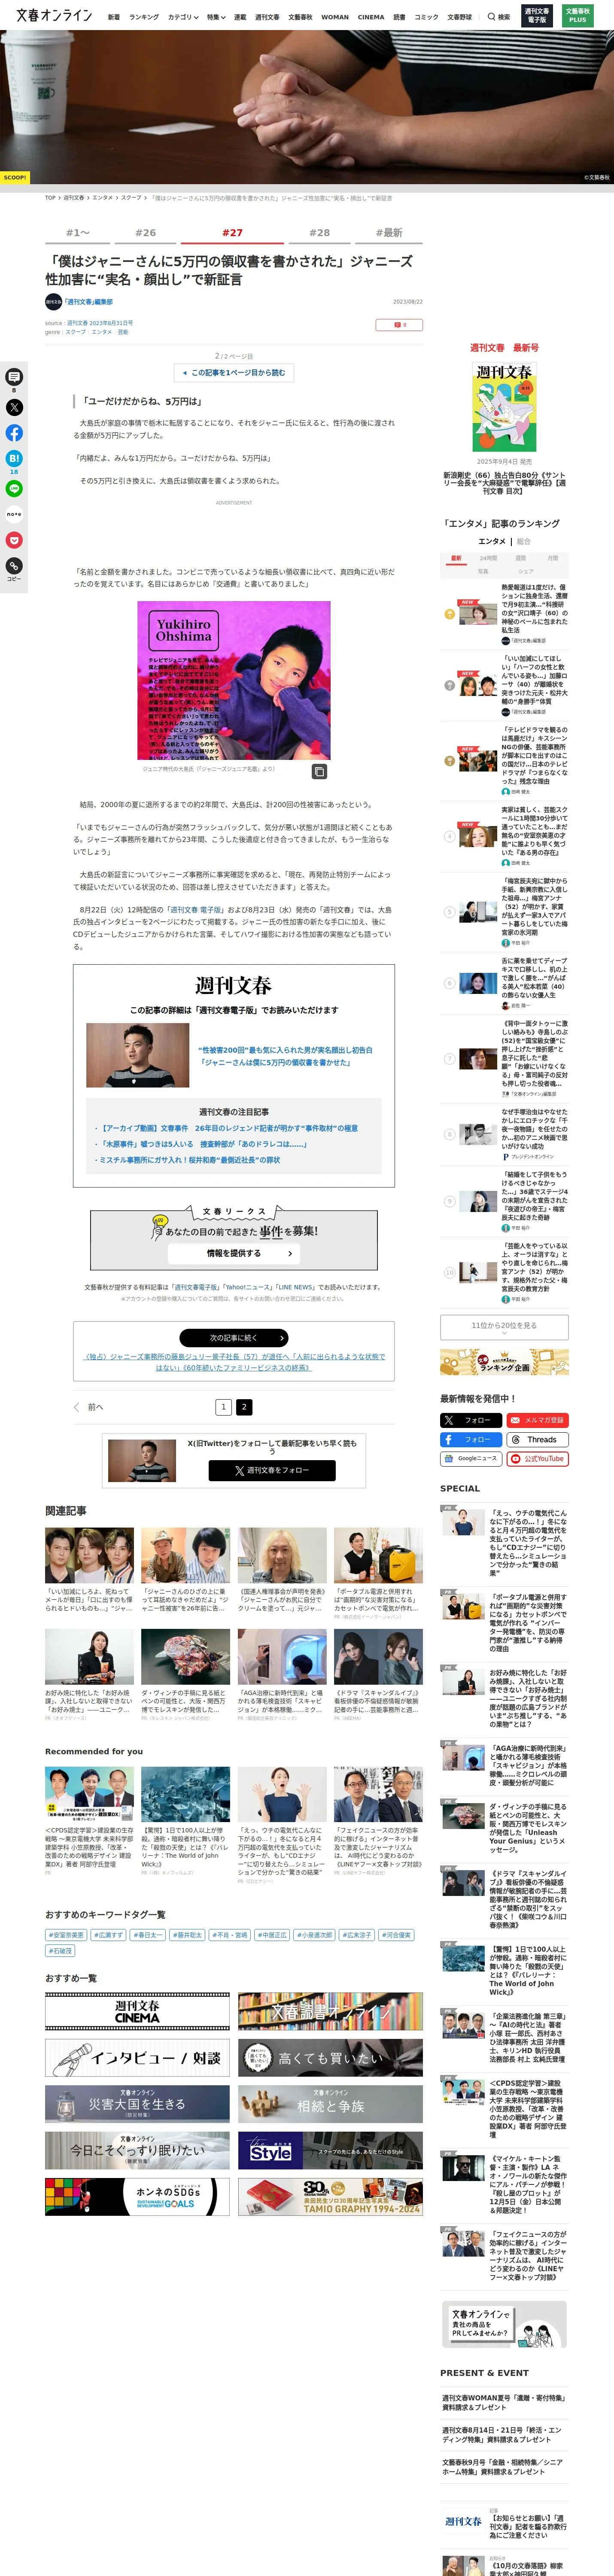Open the ランキング nav menu item
Screen dimensions: 614x2576
pyautogui.click(x=144, y=17)
